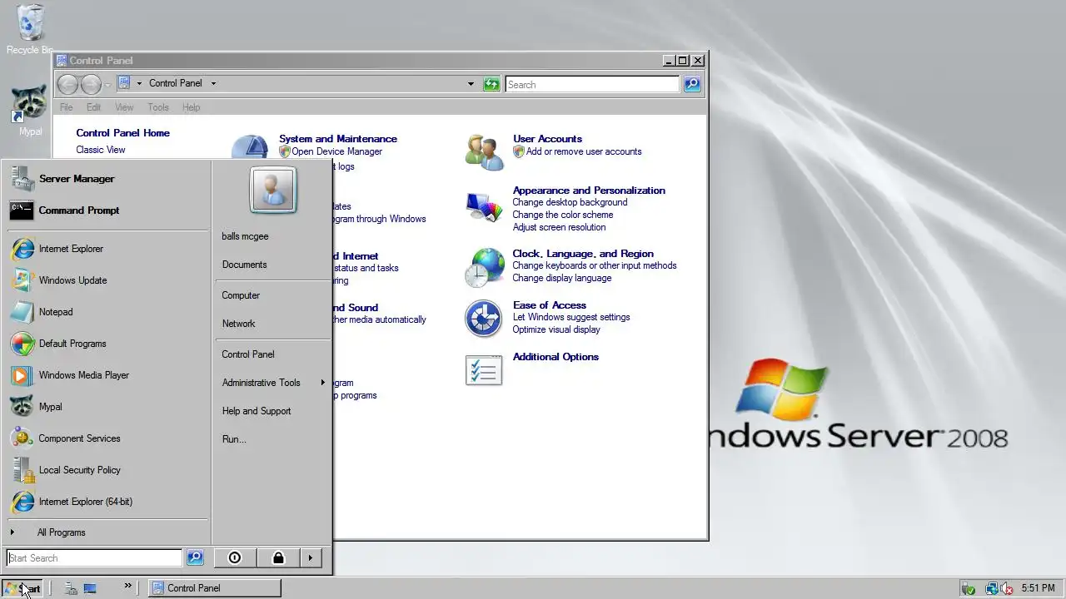Click Control Panel Home link
This screenshot has height=599, width=1066.
(122, 133)
